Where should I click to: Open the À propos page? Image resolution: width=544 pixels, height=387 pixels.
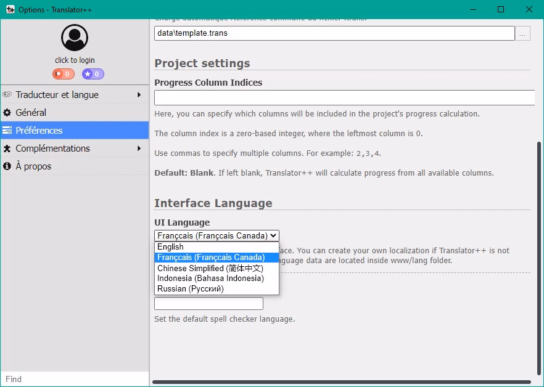click(x=75, y=166)
